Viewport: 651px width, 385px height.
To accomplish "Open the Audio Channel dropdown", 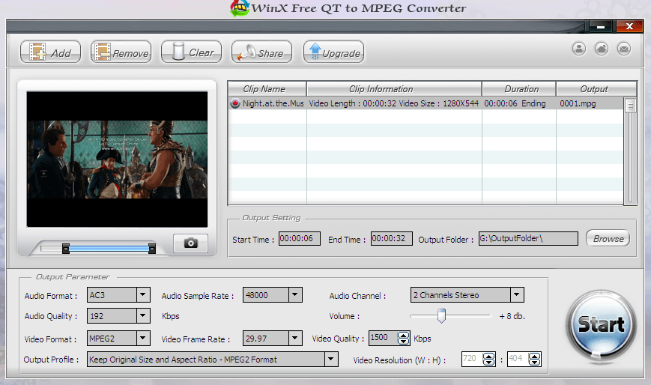I will pos(516,295).
